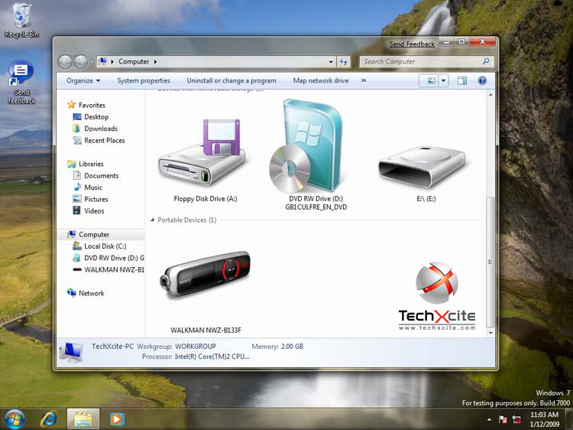
Task: Click Map network drive
Action: coord(321,80)
